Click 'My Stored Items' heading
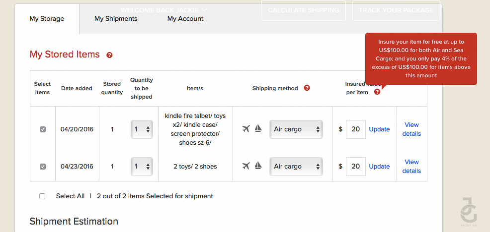The width and height of the screenshot is (490, 232). coord(65,54)
